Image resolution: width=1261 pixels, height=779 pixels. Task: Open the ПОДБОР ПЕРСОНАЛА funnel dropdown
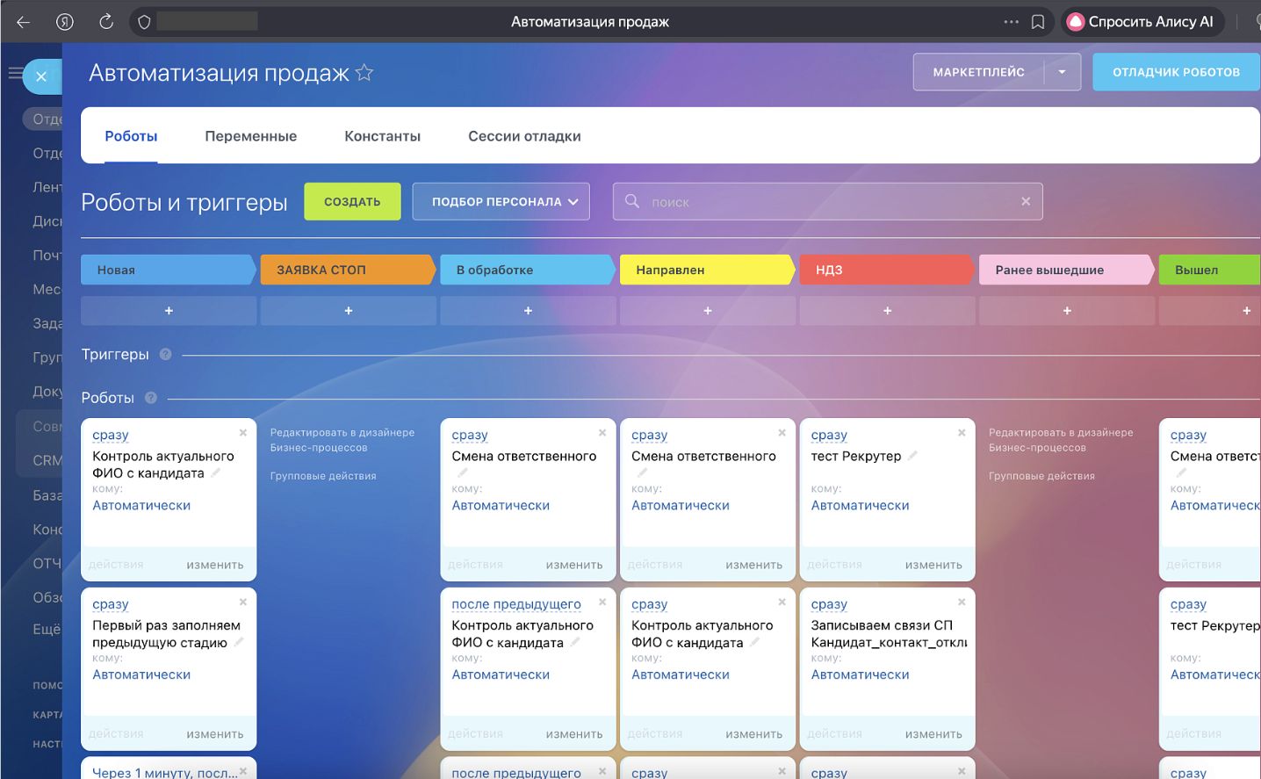click(x=501, y=201)
